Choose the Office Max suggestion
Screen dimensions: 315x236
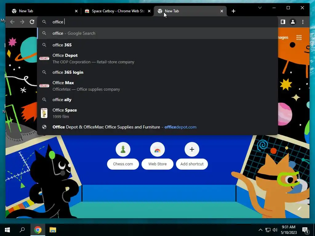tap(157, 86)
